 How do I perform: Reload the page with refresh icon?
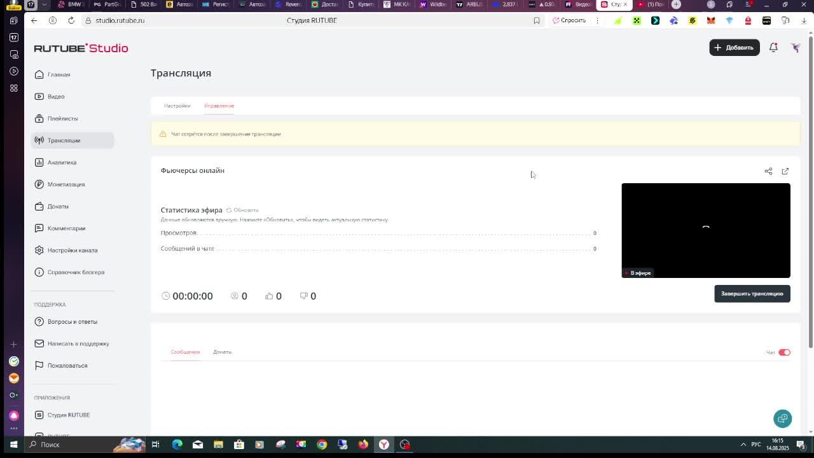[x=71, y=20]
